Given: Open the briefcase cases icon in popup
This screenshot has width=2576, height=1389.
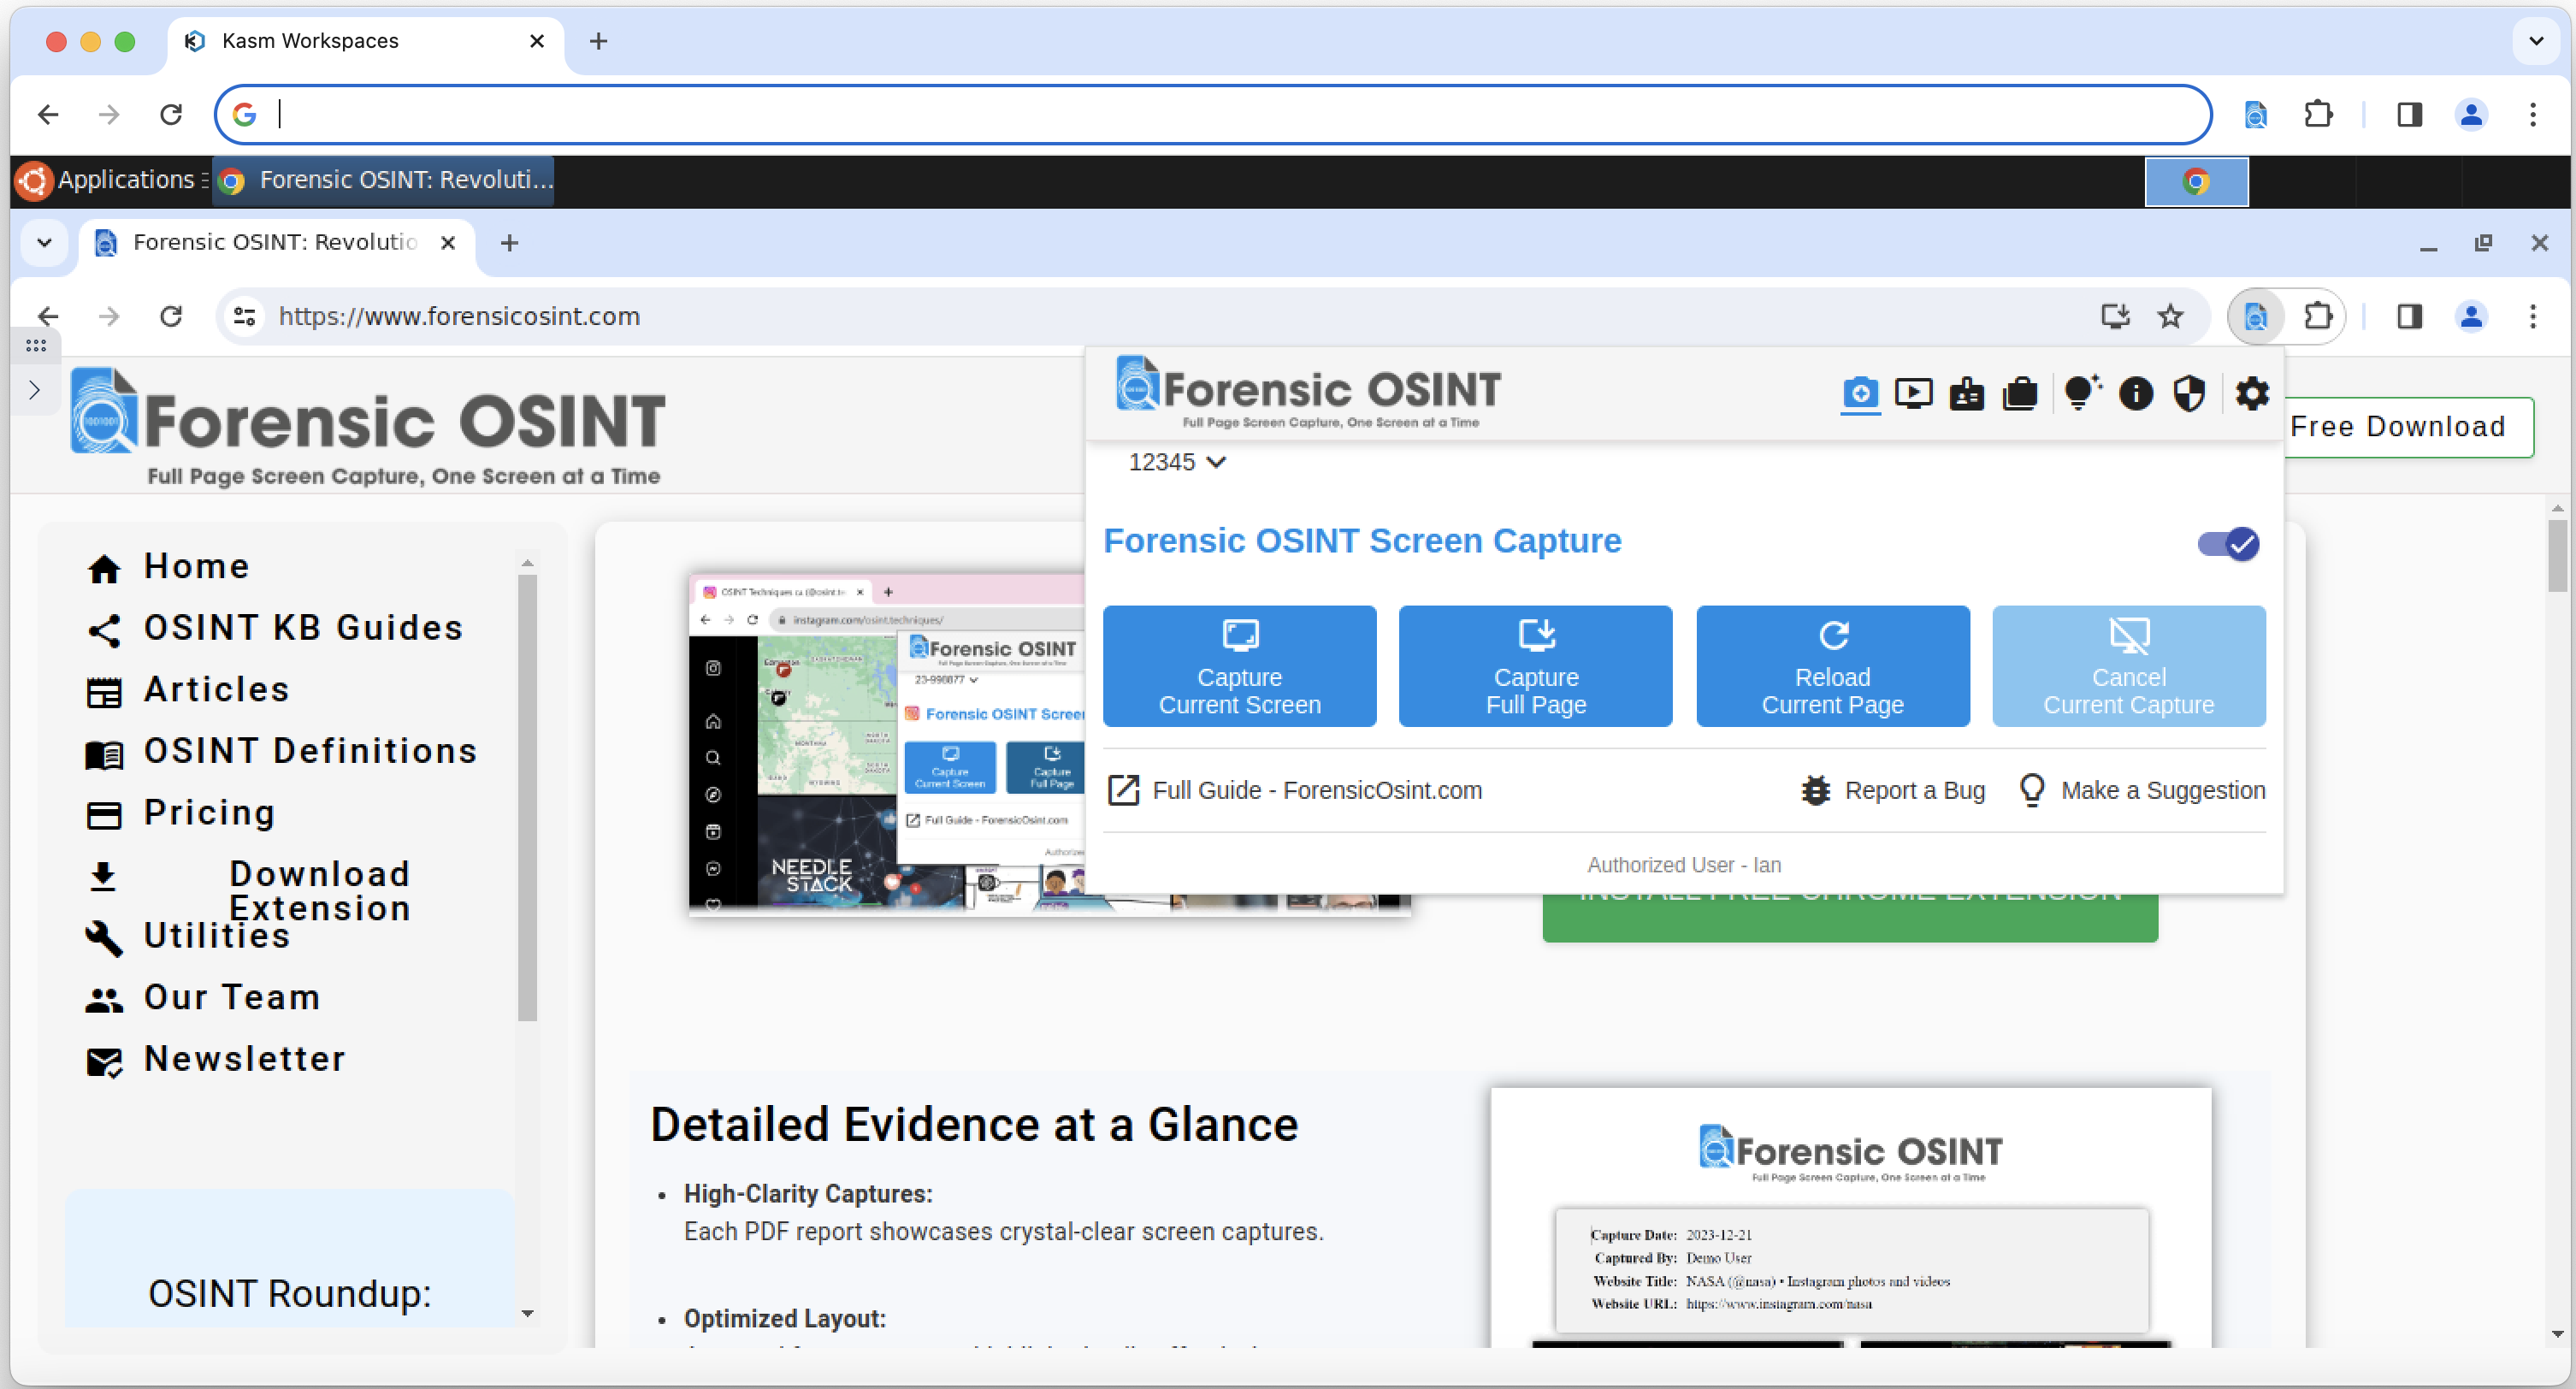Looking at the screenshot, I should [2020, 393].
